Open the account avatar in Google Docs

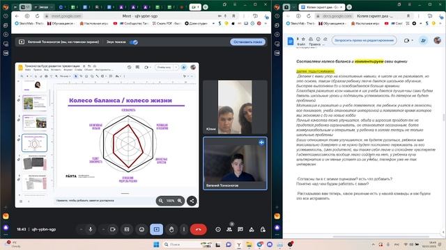pyautogui.click(x=437, y=40)
